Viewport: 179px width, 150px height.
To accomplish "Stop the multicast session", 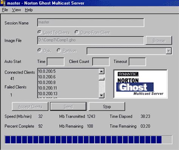I will click(x=107, y=107).
